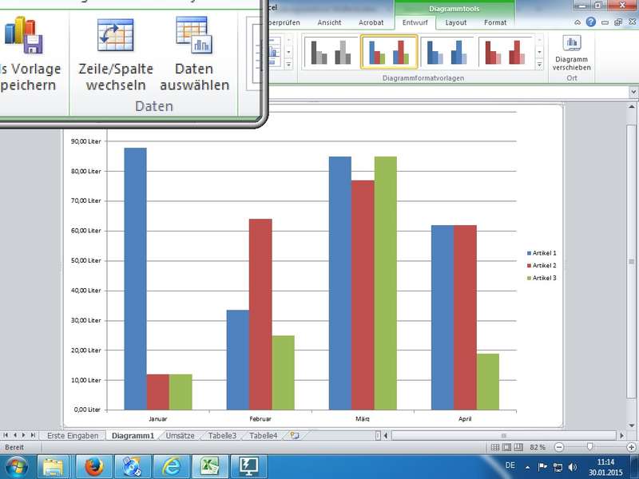
Task: Click the horizontal scrollbar right arrow
Action: click(x=622, y=435)
